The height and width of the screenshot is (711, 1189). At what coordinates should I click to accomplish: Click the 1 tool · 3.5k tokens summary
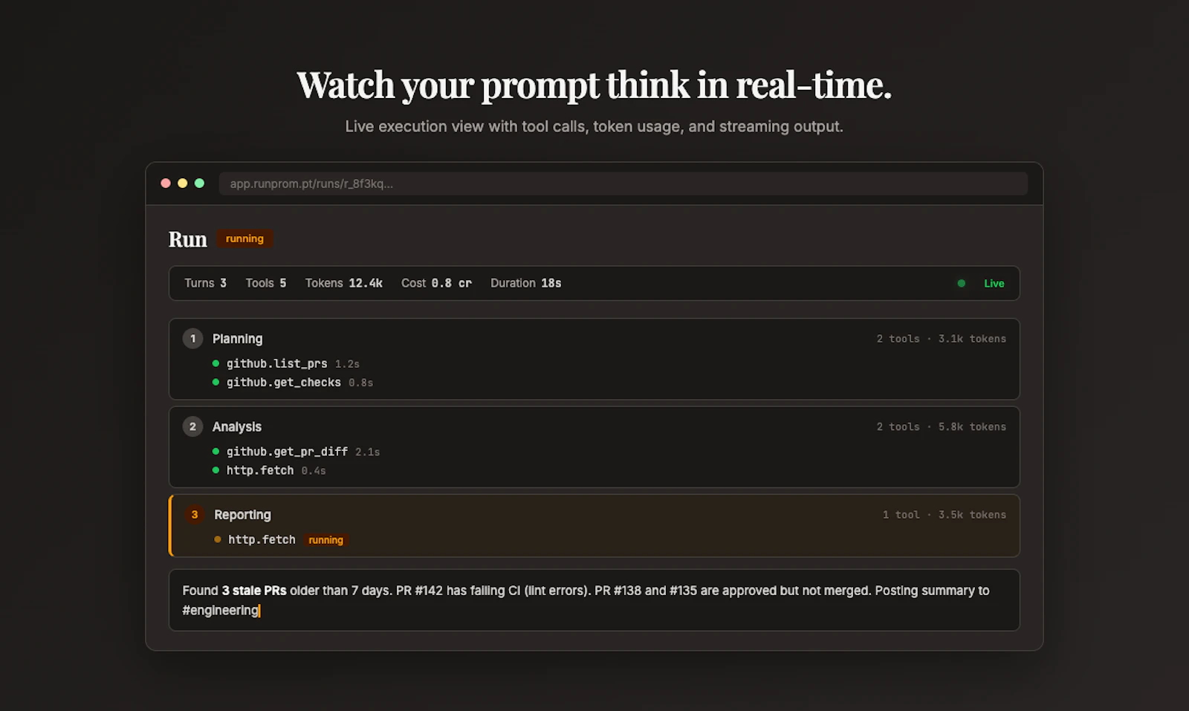tap(944, 514)
